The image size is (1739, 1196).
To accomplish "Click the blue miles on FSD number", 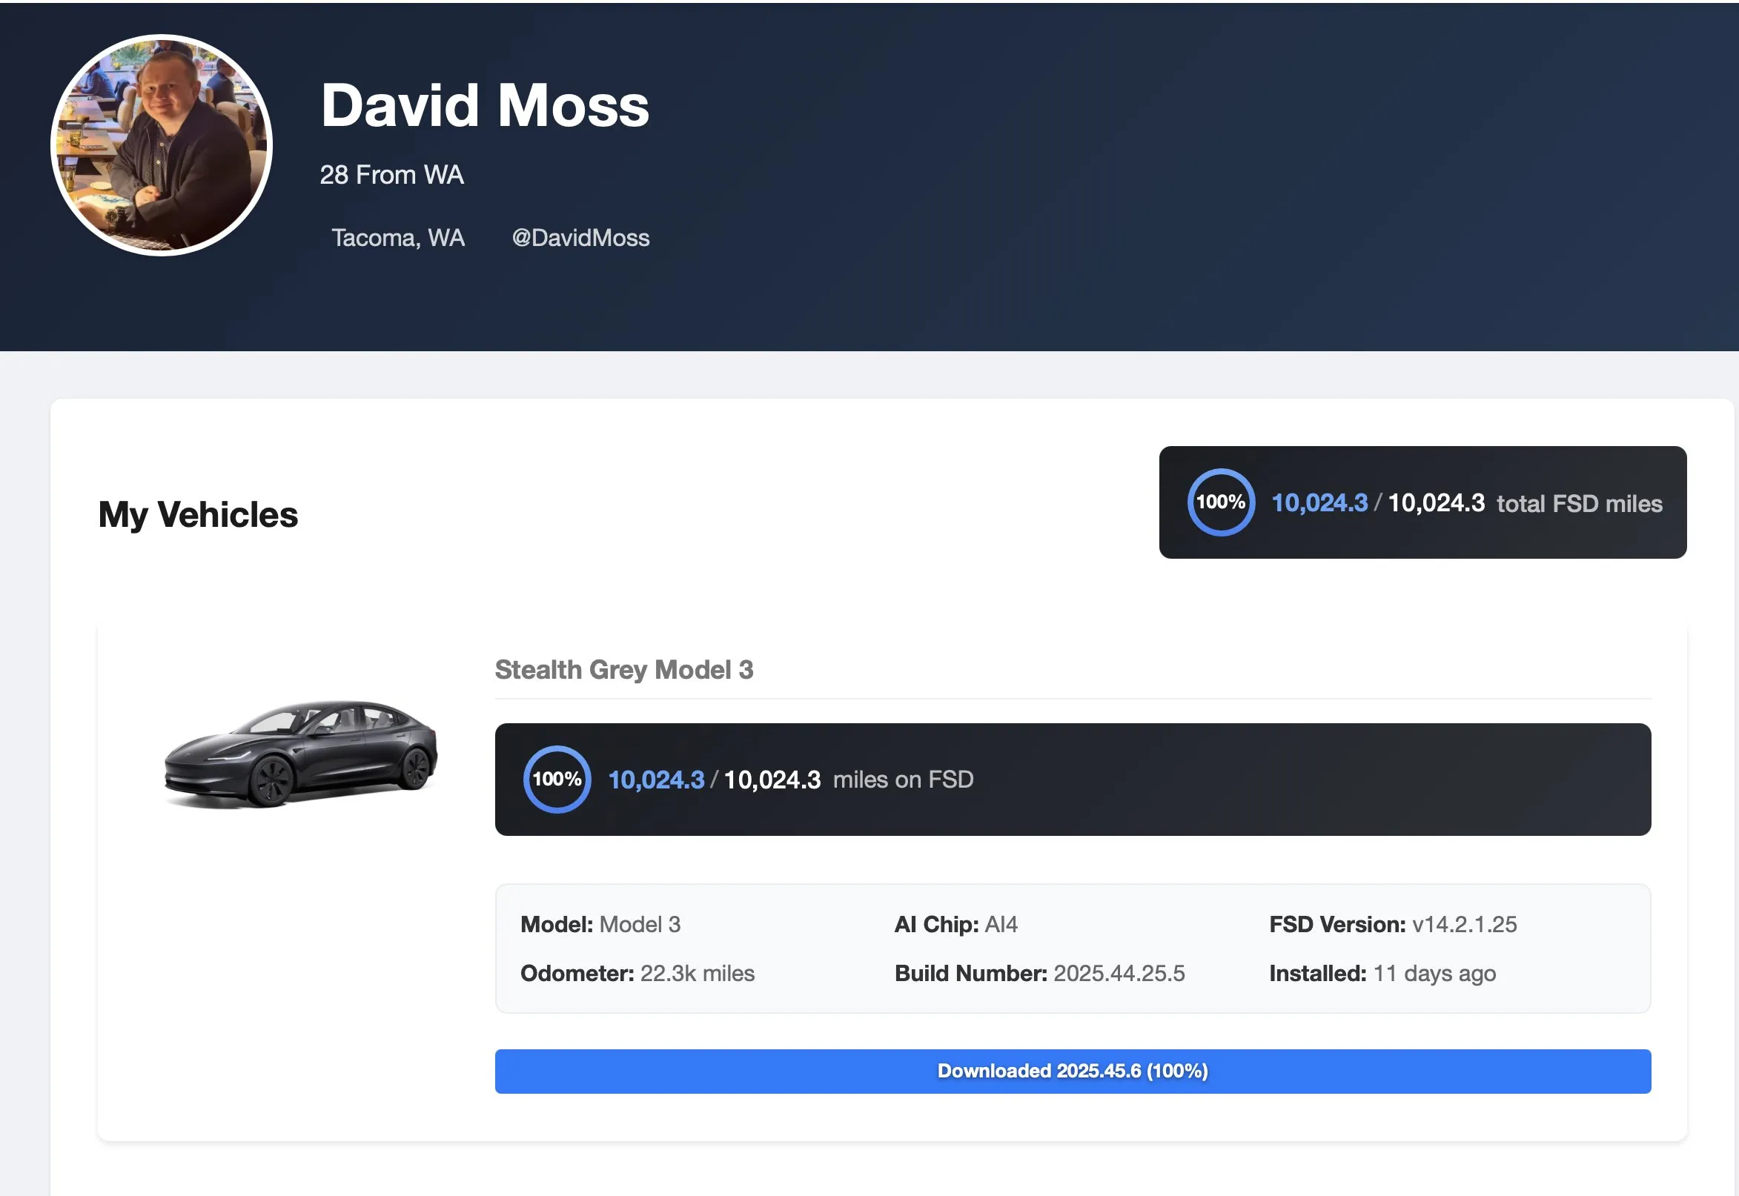I will tap(656, 780).
